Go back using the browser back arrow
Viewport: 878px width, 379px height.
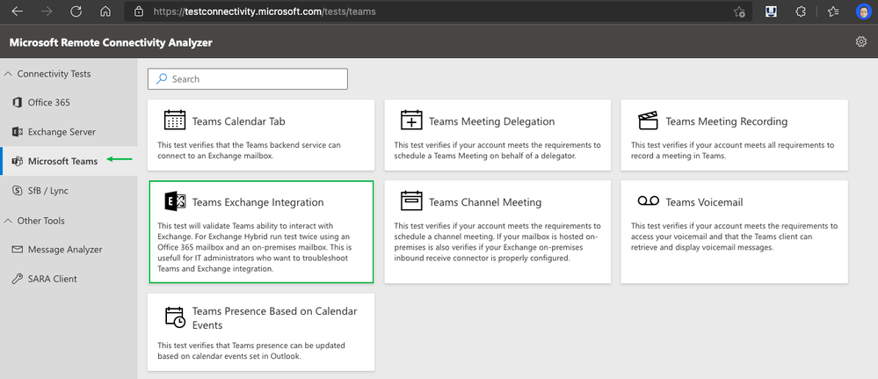tap(18, 11)
